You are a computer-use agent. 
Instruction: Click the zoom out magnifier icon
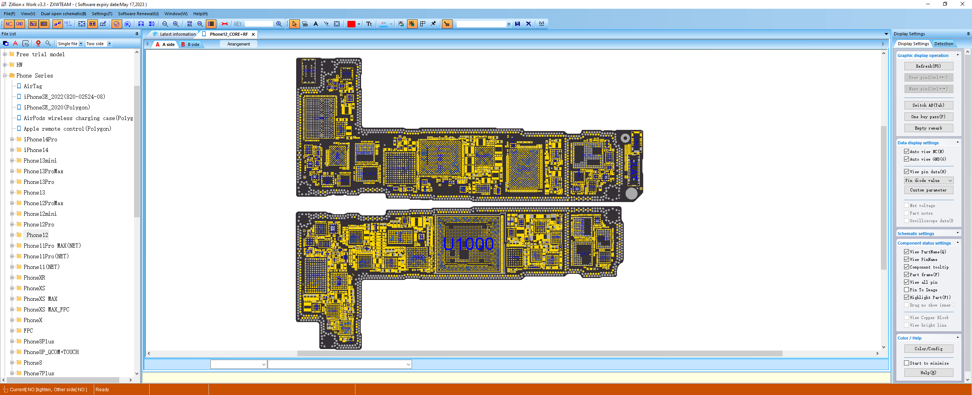(165, 24)
